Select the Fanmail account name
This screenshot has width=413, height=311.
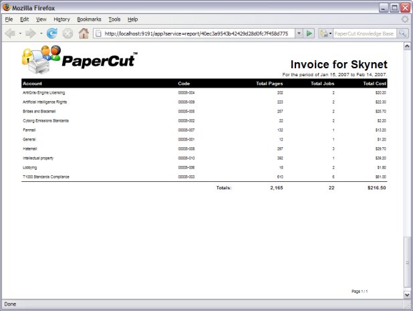pos(29,130)
